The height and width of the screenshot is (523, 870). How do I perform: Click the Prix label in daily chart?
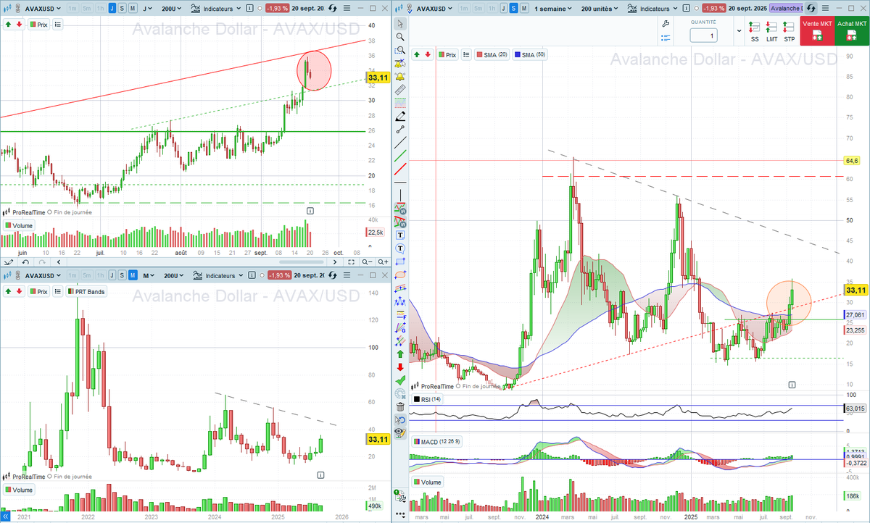click(x=38, y=24)
